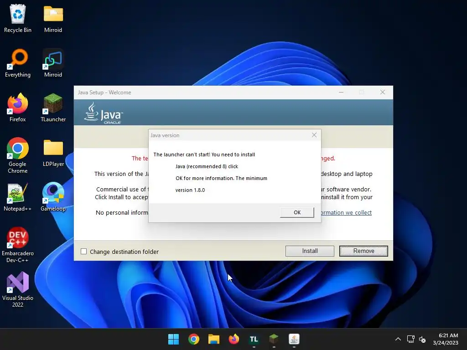Switch to the Minecraft block taskbar app
Image resolution: width=467 pixels, height=350 pixels.
pyautogui.click(x=274, y=339)
